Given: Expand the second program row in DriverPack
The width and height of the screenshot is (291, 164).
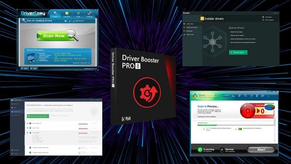Looking at the screenshot, I should (x=27, y=128).
